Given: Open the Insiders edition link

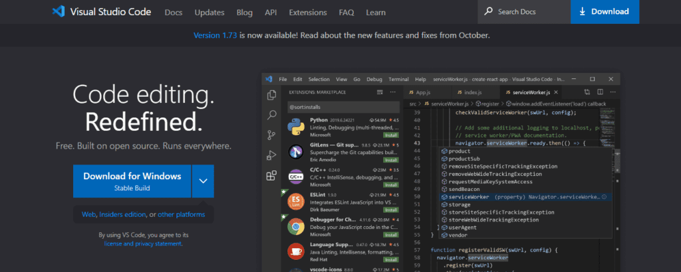Looking at the screenshot, I should coord(122,214).
